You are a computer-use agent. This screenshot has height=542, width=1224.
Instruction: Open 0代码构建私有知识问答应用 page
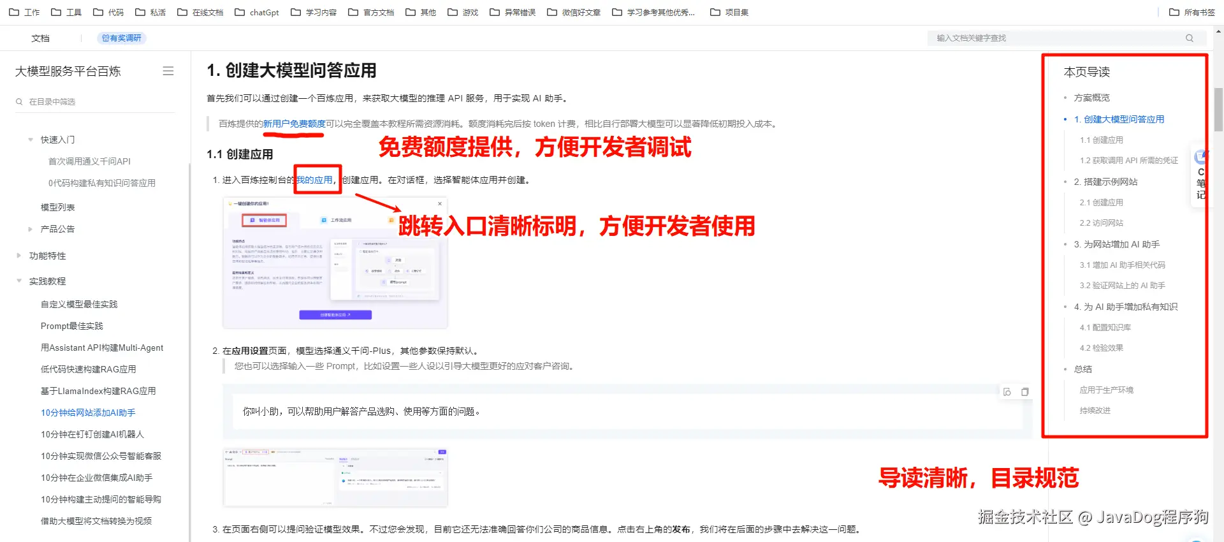click(102, 183)
